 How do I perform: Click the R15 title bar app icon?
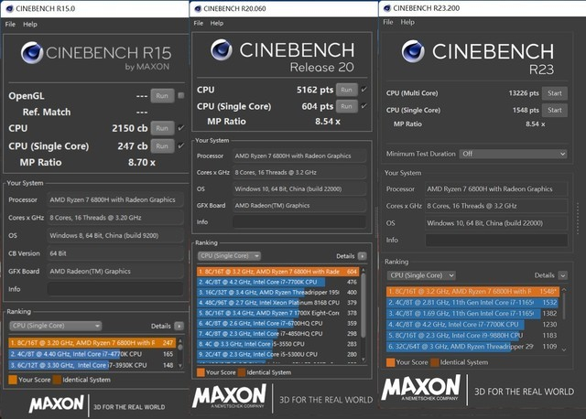[x=7, y=8]
